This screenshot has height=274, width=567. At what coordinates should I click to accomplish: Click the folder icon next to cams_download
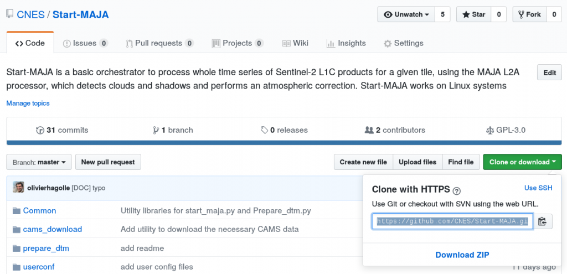tap(16, 230)
